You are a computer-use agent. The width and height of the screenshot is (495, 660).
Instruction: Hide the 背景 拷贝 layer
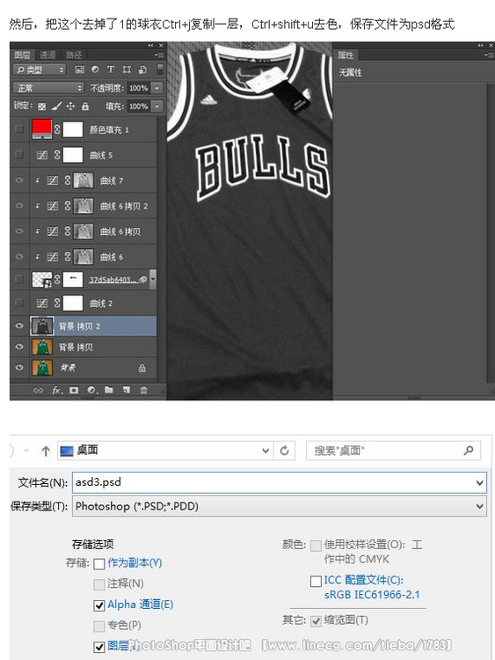tap(19, 347)
